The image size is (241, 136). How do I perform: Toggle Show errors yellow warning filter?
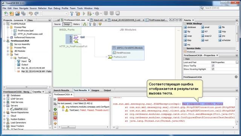click(x=55, y=114)
